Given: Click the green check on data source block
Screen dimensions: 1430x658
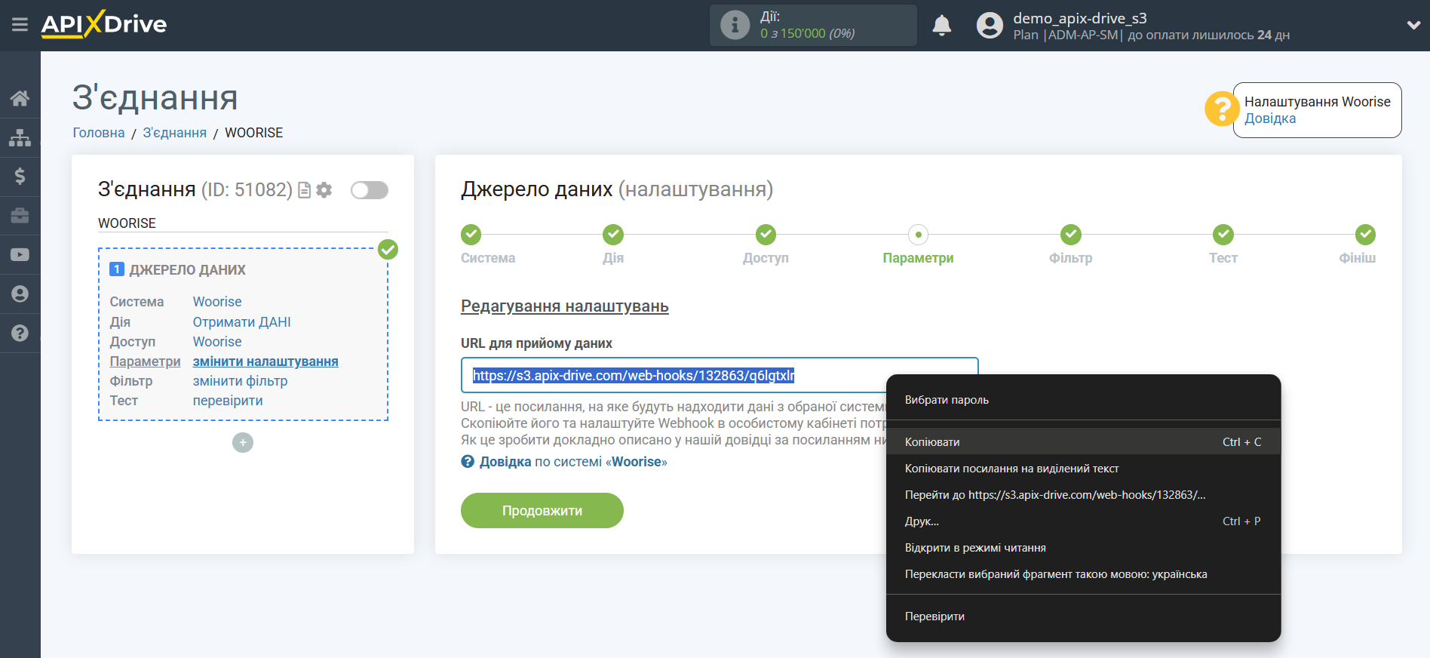Looking at the screenshot, I should (388, 250).
